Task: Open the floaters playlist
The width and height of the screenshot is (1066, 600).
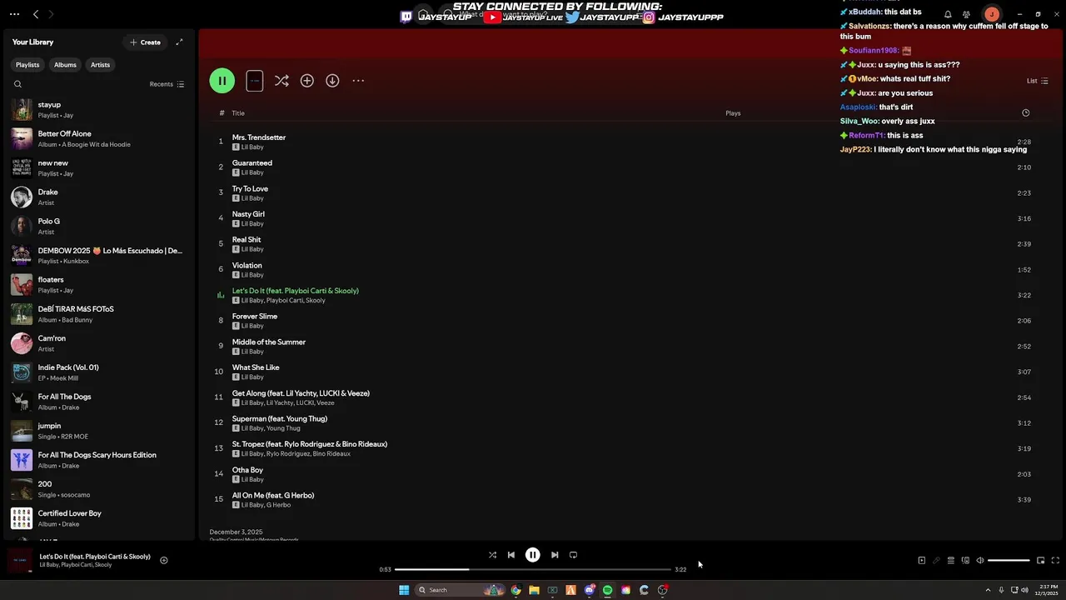Action: coord(98,285)
